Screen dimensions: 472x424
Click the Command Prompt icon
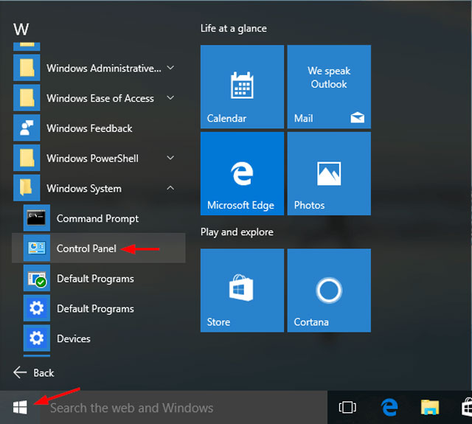point(37,218)
